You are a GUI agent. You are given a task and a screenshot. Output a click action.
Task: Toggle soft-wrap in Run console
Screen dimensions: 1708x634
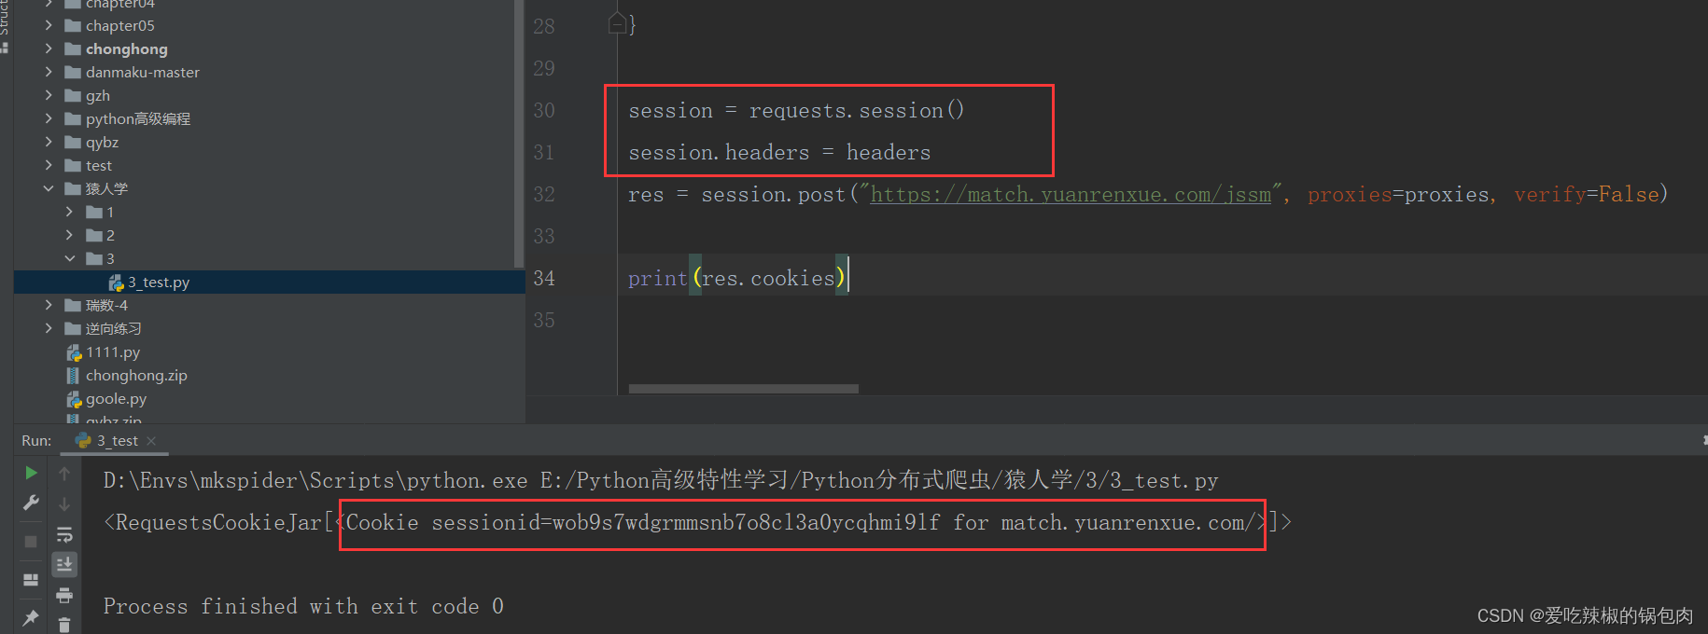click(x=64, y=535)
